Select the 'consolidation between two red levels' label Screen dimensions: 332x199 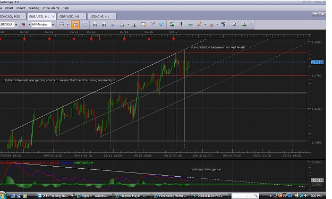(x=218, y=47)
